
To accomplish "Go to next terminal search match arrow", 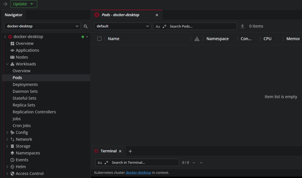I will click(194, 162).
